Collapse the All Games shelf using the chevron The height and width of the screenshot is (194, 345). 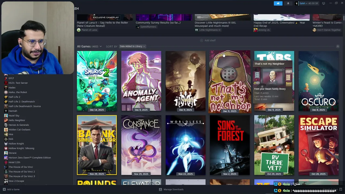click(x=338, y=46)
